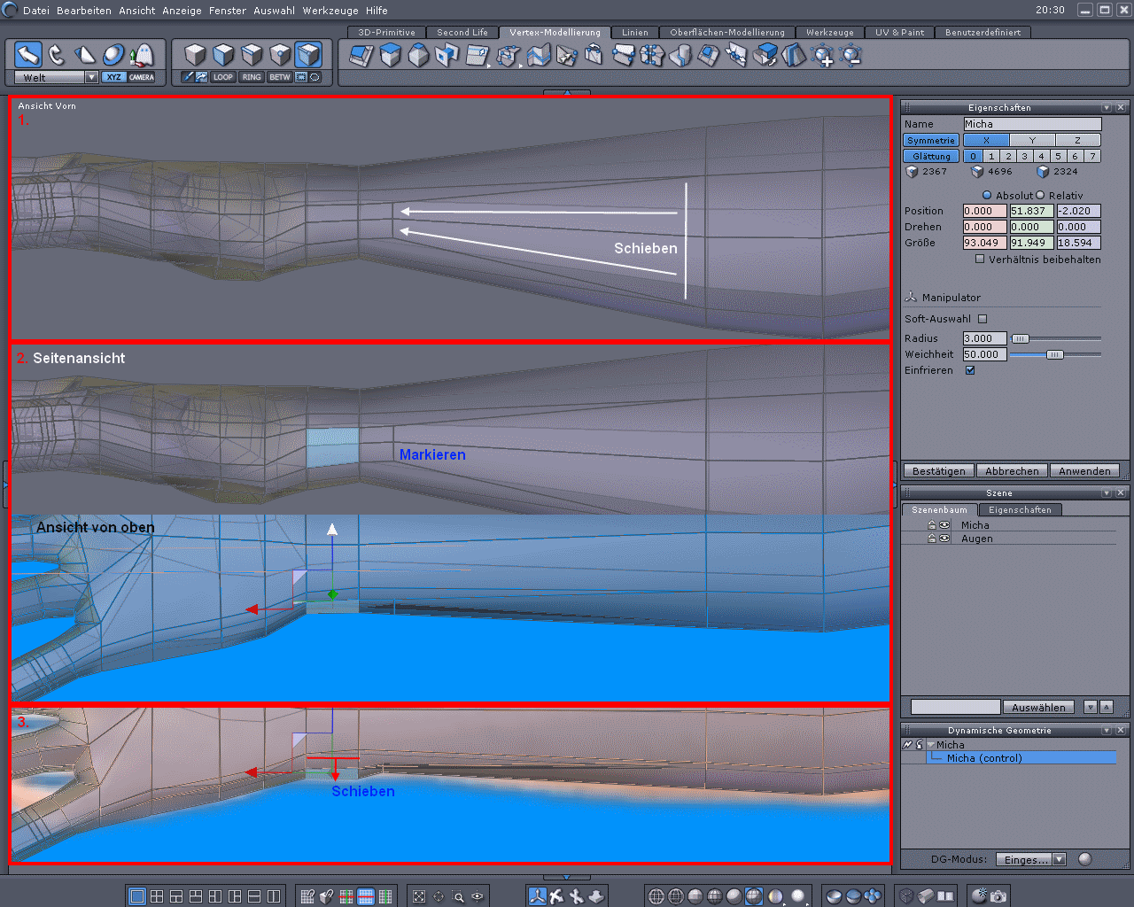This screenshot has height=907, width=1134.
Task: Select the Relativ radio button
Action: pyautogui.click(x=1041, y=196)
